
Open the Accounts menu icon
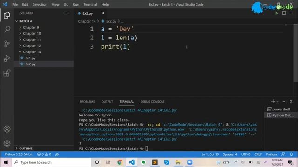pos(7,129)
